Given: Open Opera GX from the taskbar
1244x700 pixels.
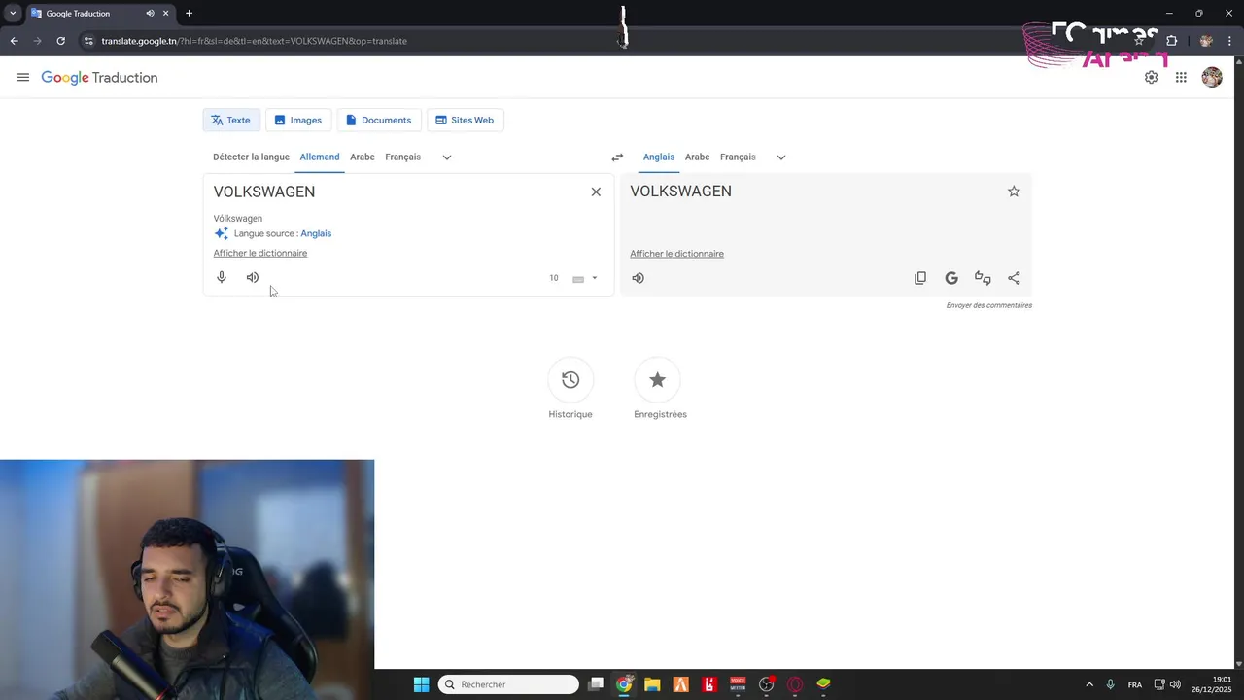Looking at the screenshot, I should (795, 684).
